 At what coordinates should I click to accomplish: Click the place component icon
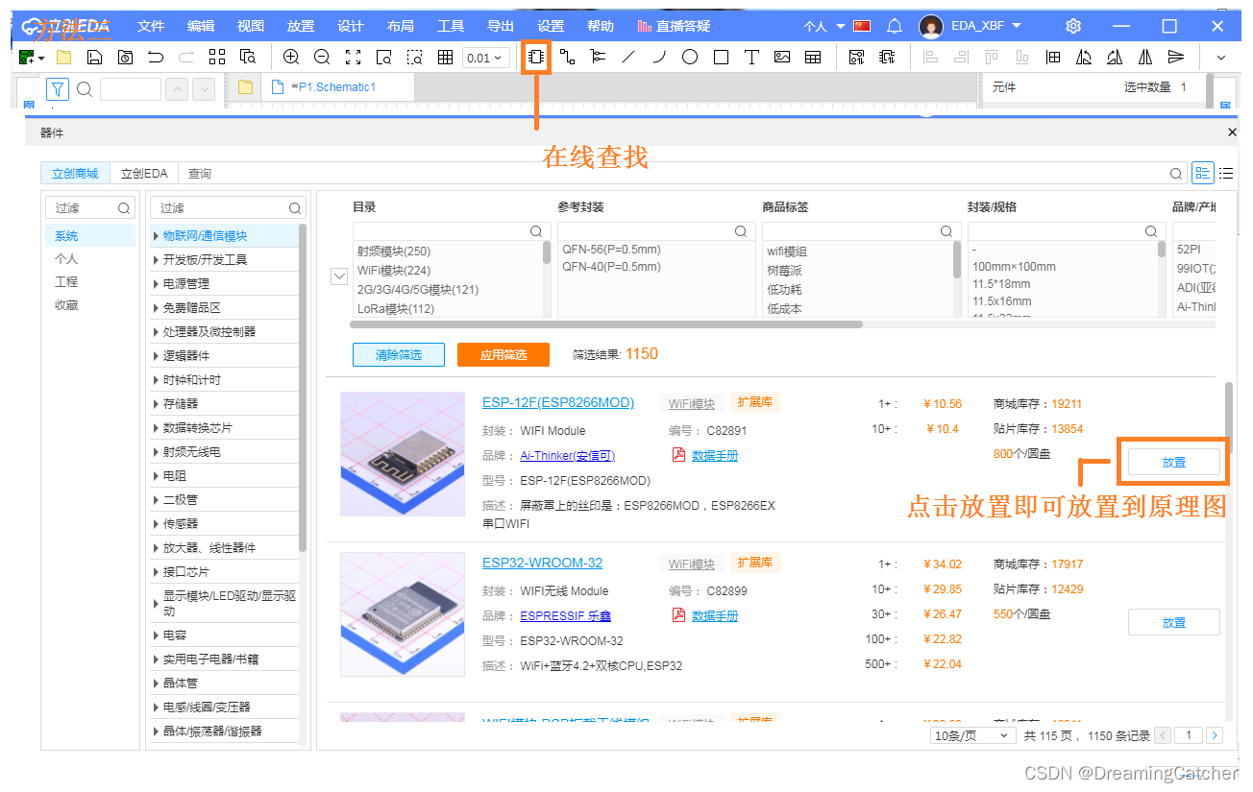pyautogui.click(x=536, y=58)
